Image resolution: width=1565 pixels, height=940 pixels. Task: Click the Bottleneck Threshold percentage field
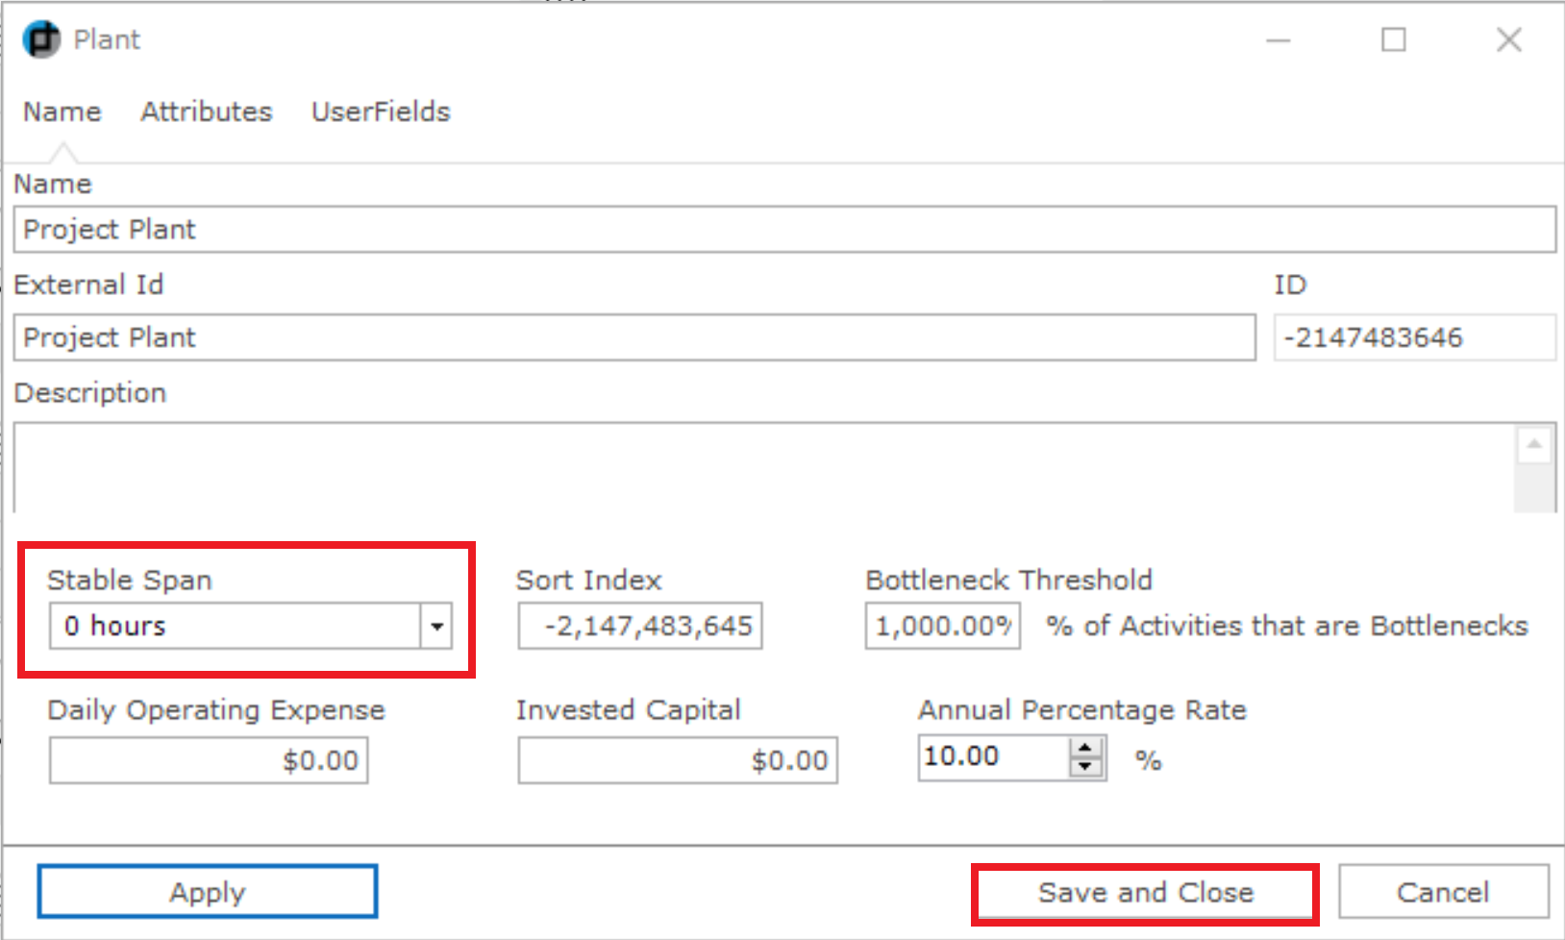(943, 627)
